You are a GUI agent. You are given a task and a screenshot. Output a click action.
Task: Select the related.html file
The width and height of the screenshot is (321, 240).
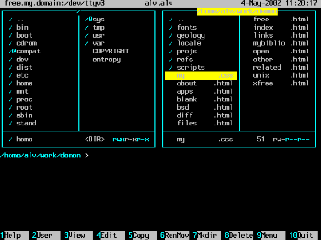281,68
